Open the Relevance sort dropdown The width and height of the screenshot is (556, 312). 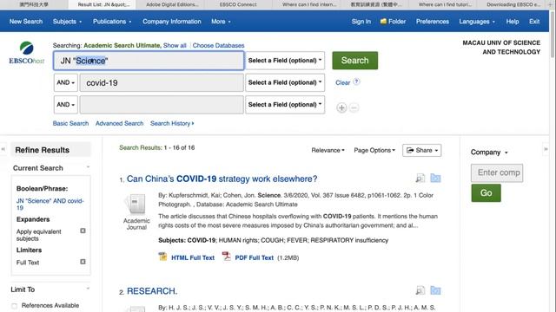[328, 150]
